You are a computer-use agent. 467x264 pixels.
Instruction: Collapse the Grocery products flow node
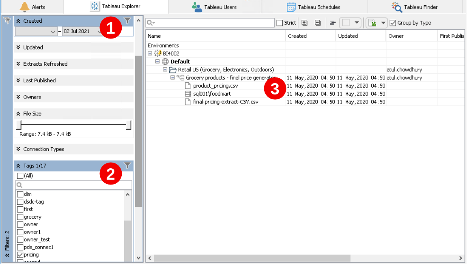coord(172,78)
